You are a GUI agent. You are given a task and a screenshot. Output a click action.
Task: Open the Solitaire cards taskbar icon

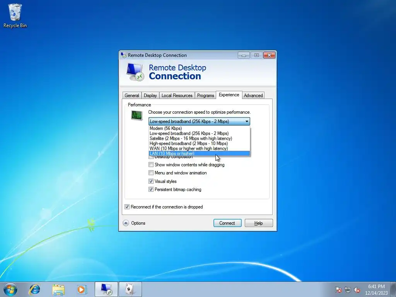[x=130, y=289]
